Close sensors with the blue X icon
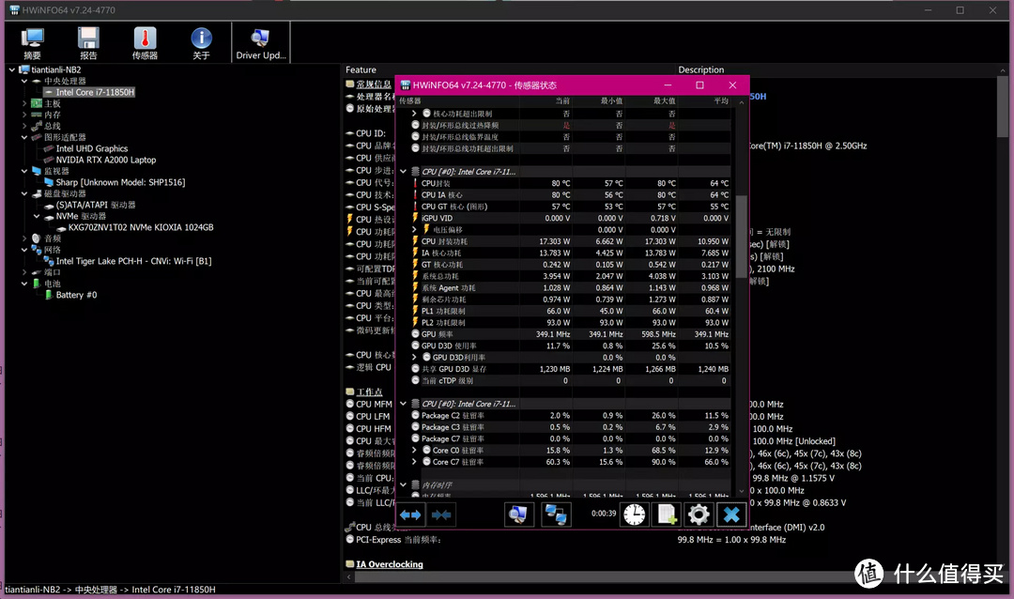The width and height of the screenshot is (1014, 599). pos(731,515)
